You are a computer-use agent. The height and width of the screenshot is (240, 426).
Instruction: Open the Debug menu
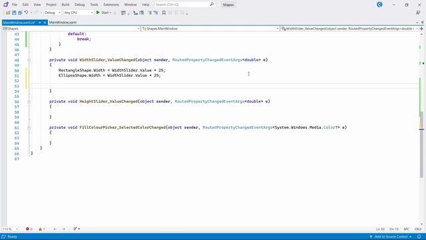tap(79, 5)
